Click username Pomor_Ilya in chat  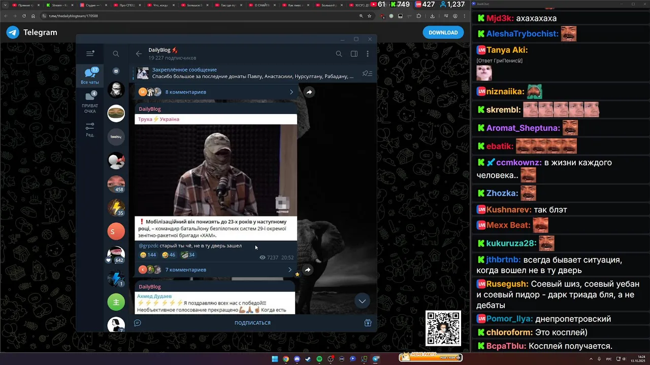509,319
